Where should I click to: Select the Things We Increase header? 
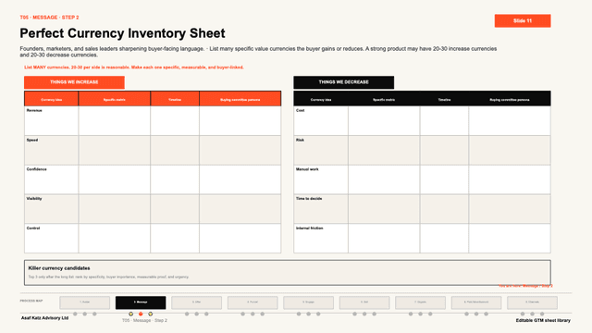coord(74,82)
